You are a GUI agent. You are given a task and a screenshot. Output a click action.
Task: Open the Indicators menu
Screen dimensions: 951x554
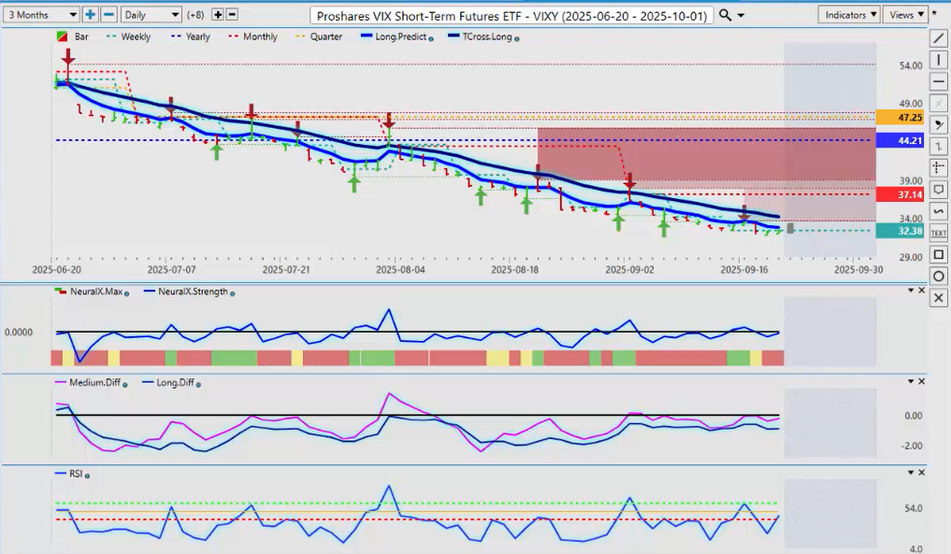pyautogui.click(x=848, y=15)
